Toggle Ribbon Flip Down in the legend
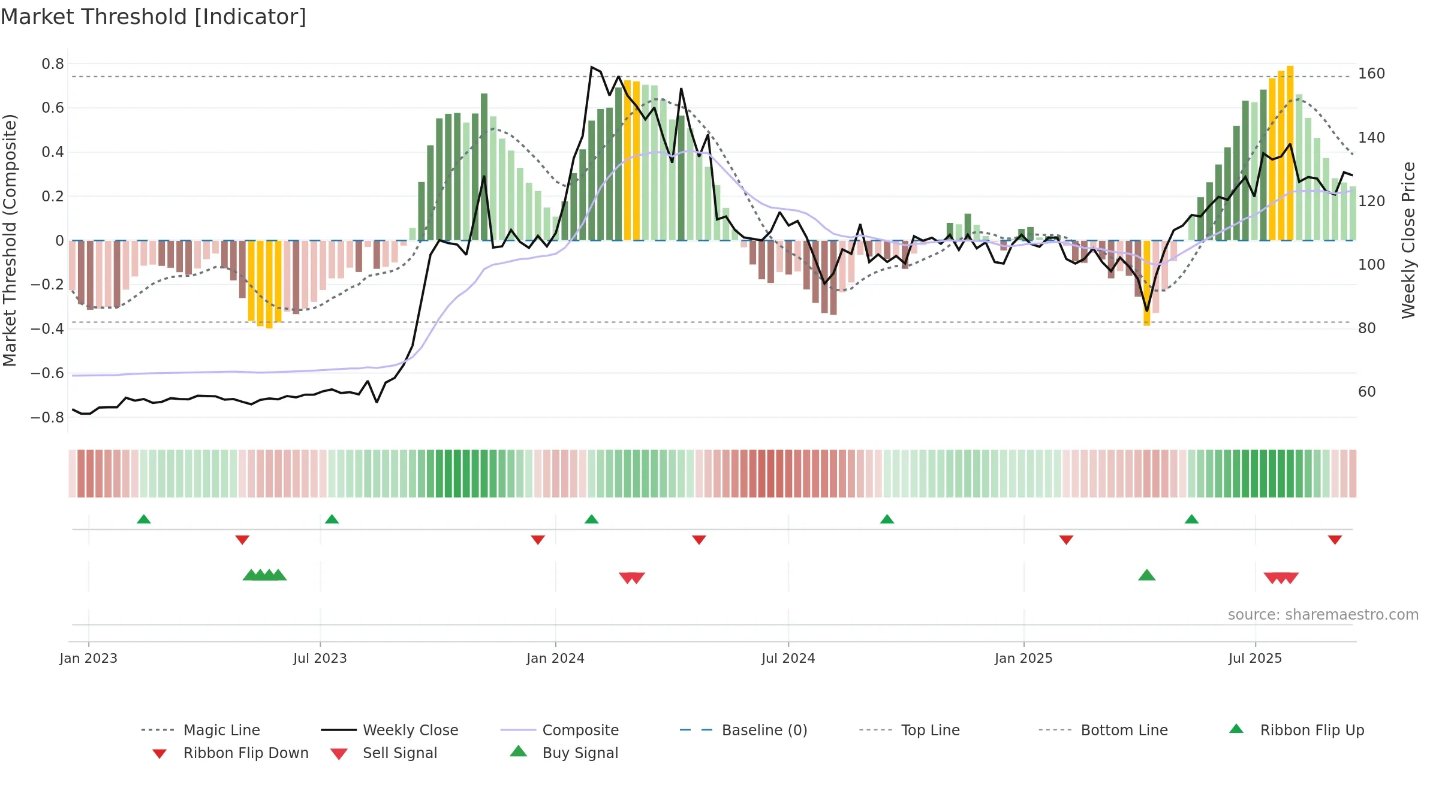This screenshot has height=809, width=1439. coord(230,753)
